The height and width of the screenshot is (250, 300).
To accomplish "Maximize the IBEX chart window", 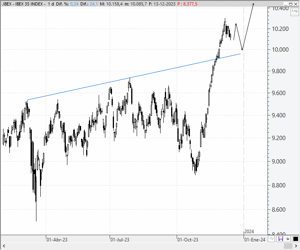I will point(291,4).
